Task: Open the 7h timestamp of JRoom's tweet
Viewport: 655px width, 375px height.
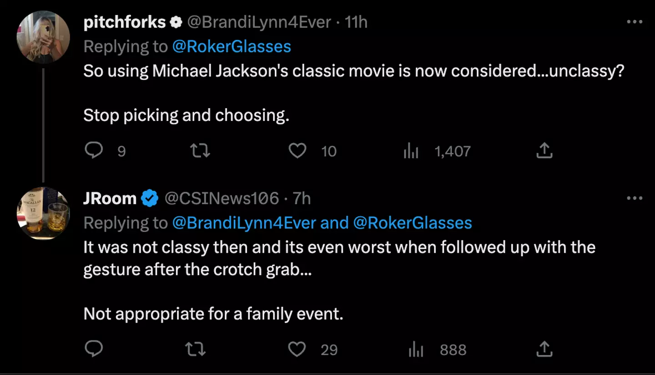Action: (302, 198)
